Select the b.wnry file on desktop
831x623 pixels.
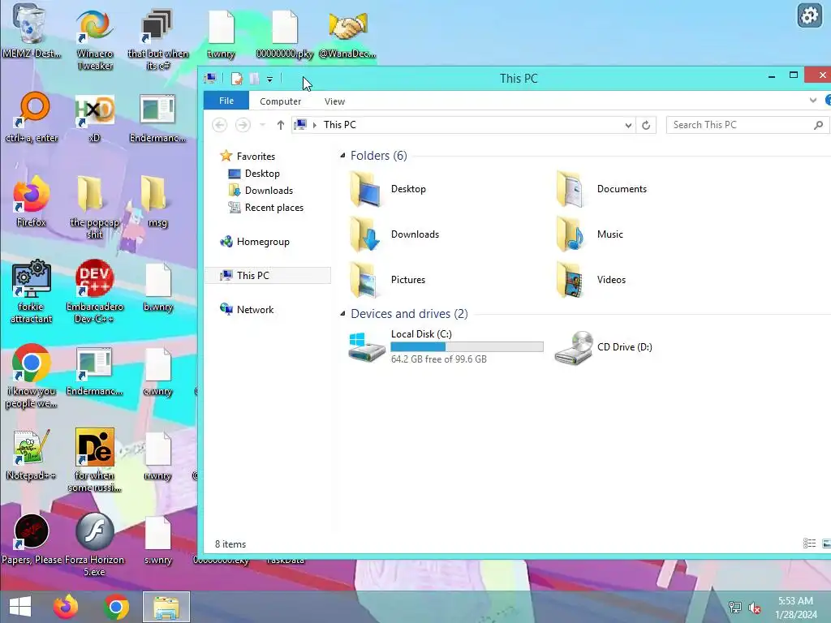click(157, 286)
